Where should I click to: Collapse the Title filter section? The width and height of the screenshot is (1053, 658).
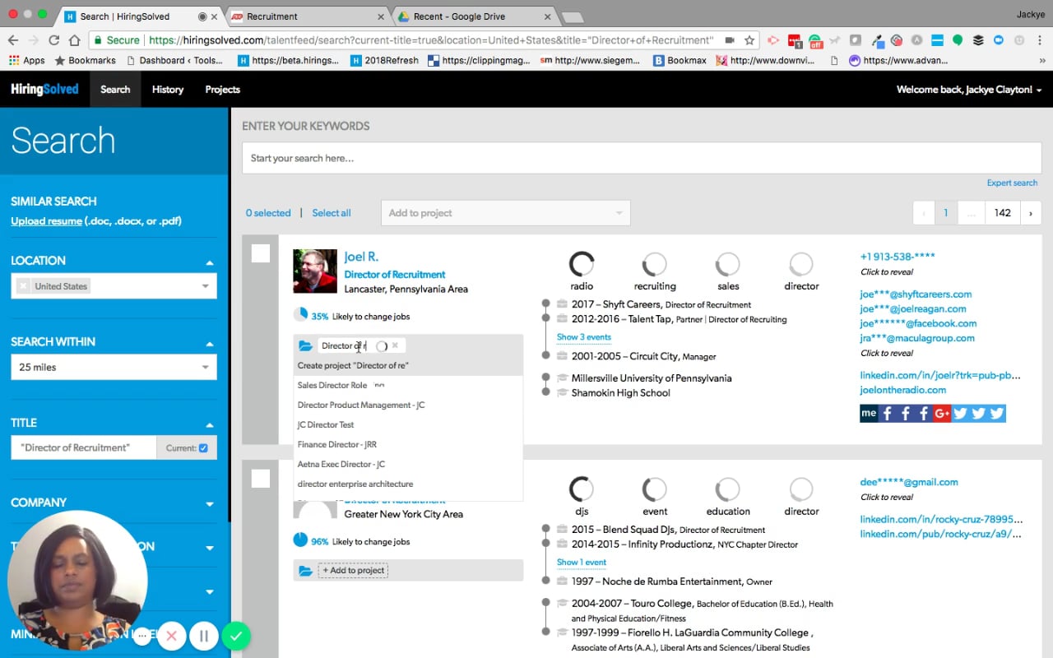click(210, 424)
